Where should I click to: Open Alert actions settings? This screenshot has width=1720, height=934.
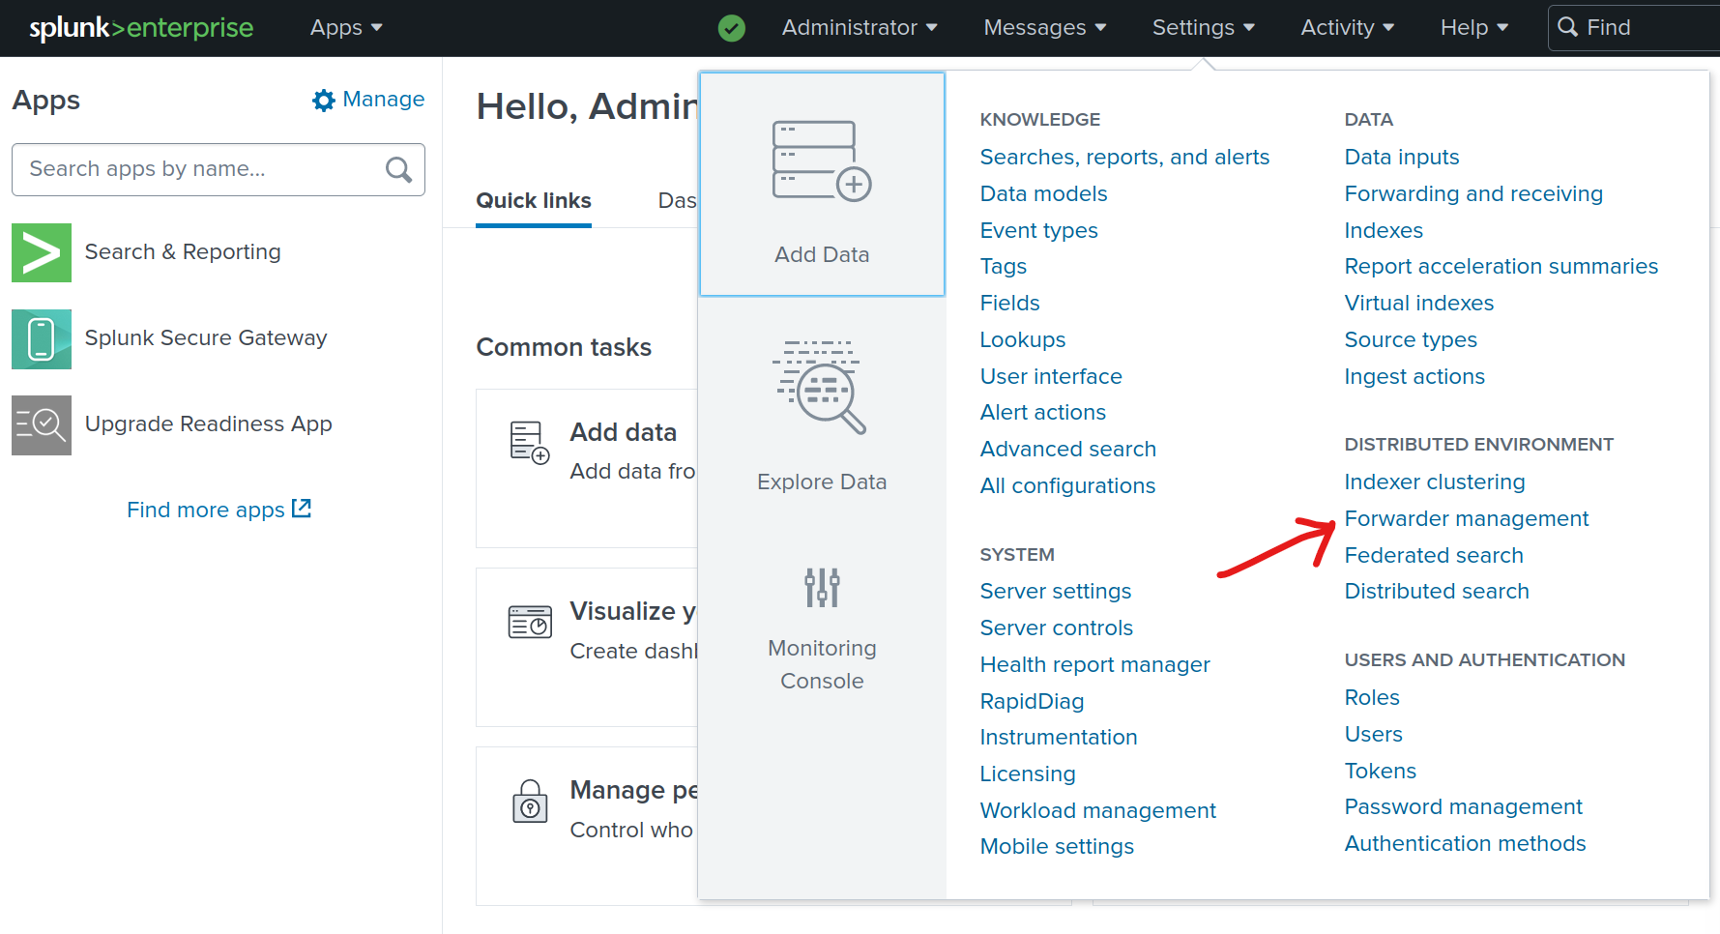(1042, 413)
